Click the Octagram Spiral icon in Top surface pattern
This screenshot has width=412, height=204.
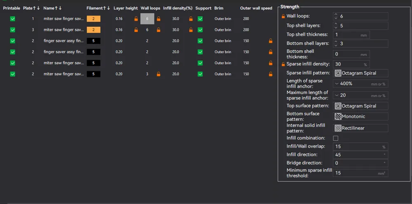338,106
